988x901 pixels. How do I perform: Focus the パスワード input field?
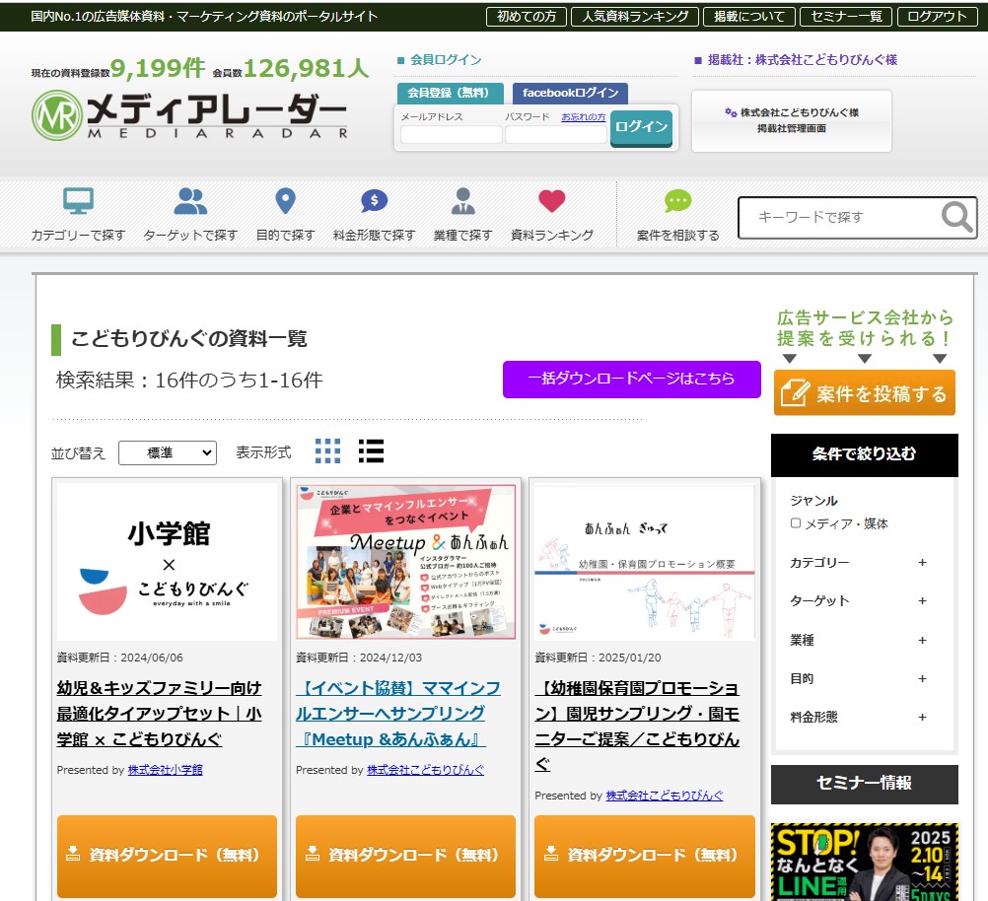(556, 134)
